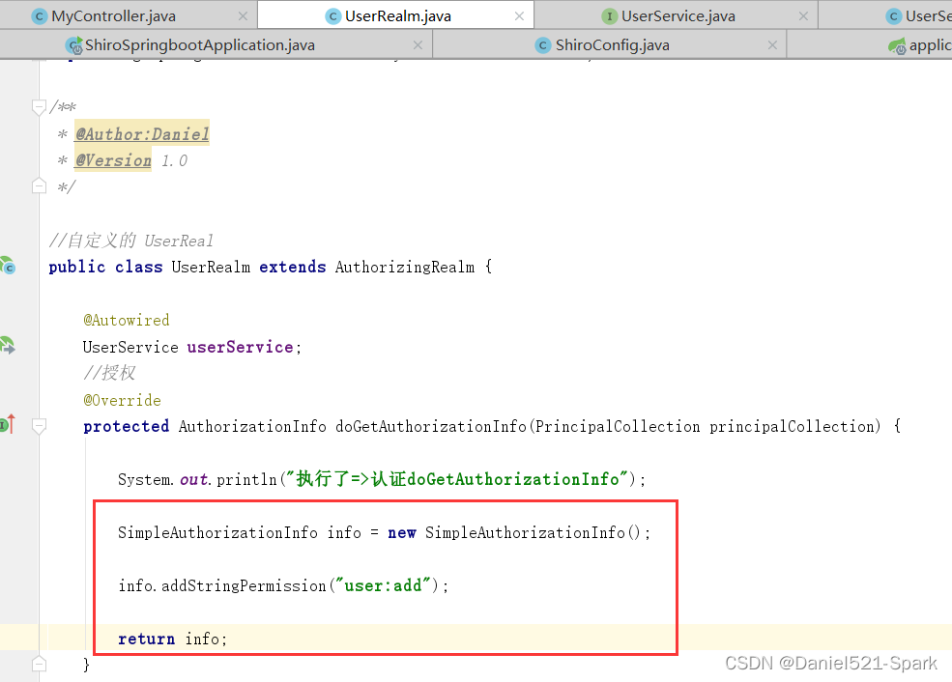Close the UserRealm.java tab
The image size is (952, 682).
(x=519, y=16)
